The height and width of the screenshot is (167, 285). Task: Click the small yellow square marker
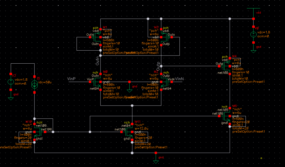[x=261, y=158]
